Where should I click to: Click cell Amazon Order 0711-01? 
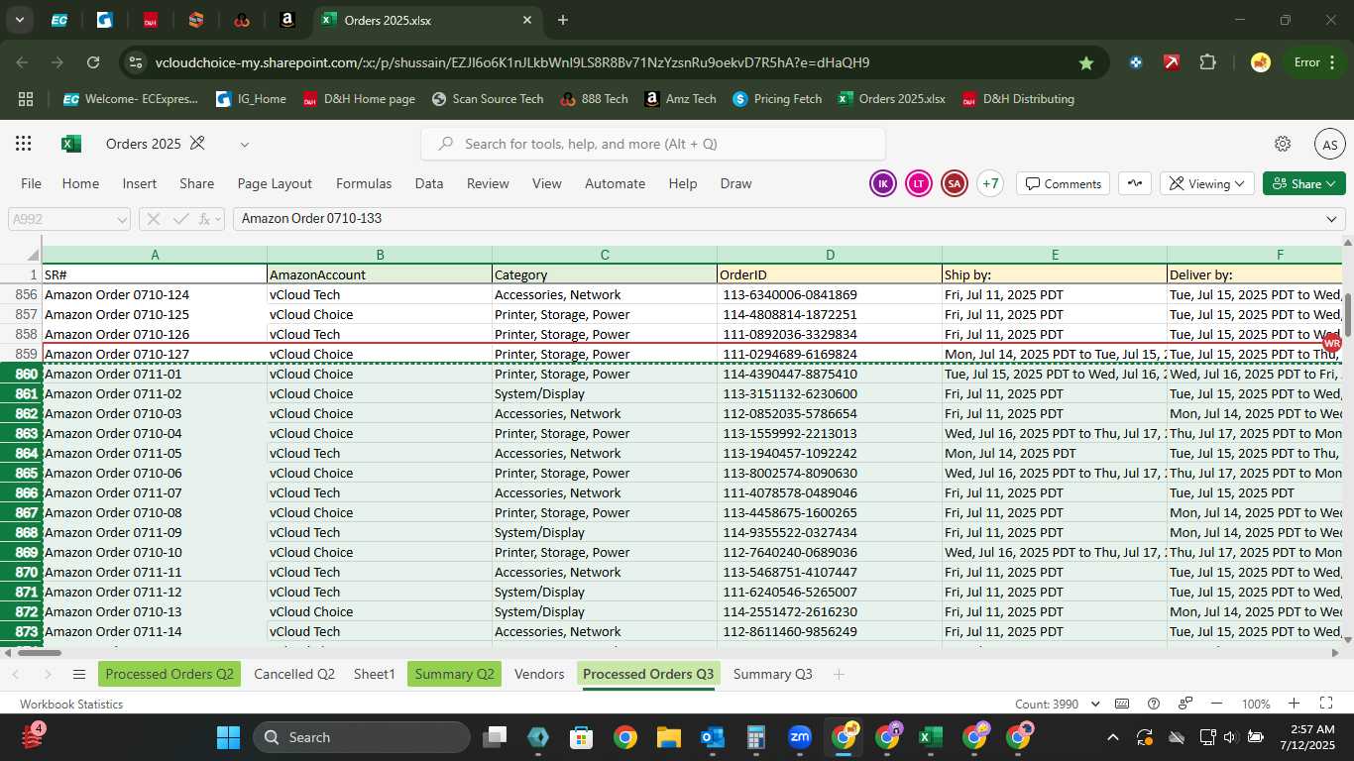pos(155,374)
